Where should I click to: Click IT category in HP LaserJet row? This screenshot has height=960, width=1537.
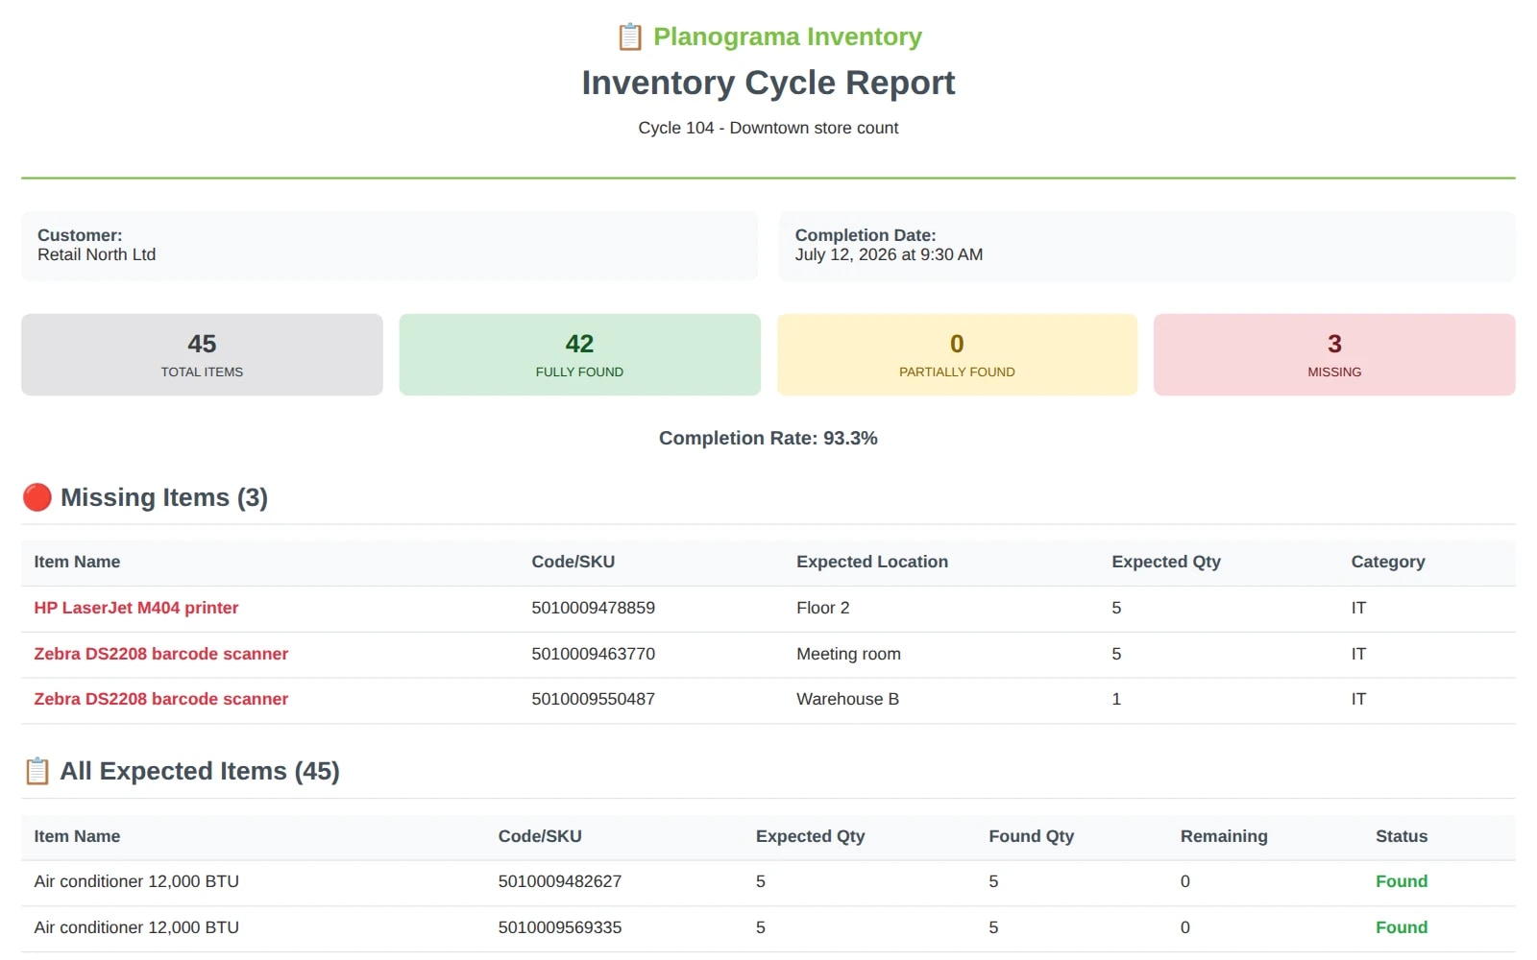1358,608
